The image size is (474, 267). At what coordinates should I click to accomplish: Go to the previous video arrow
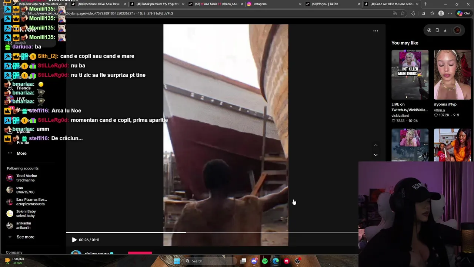(x=375, y=145)
